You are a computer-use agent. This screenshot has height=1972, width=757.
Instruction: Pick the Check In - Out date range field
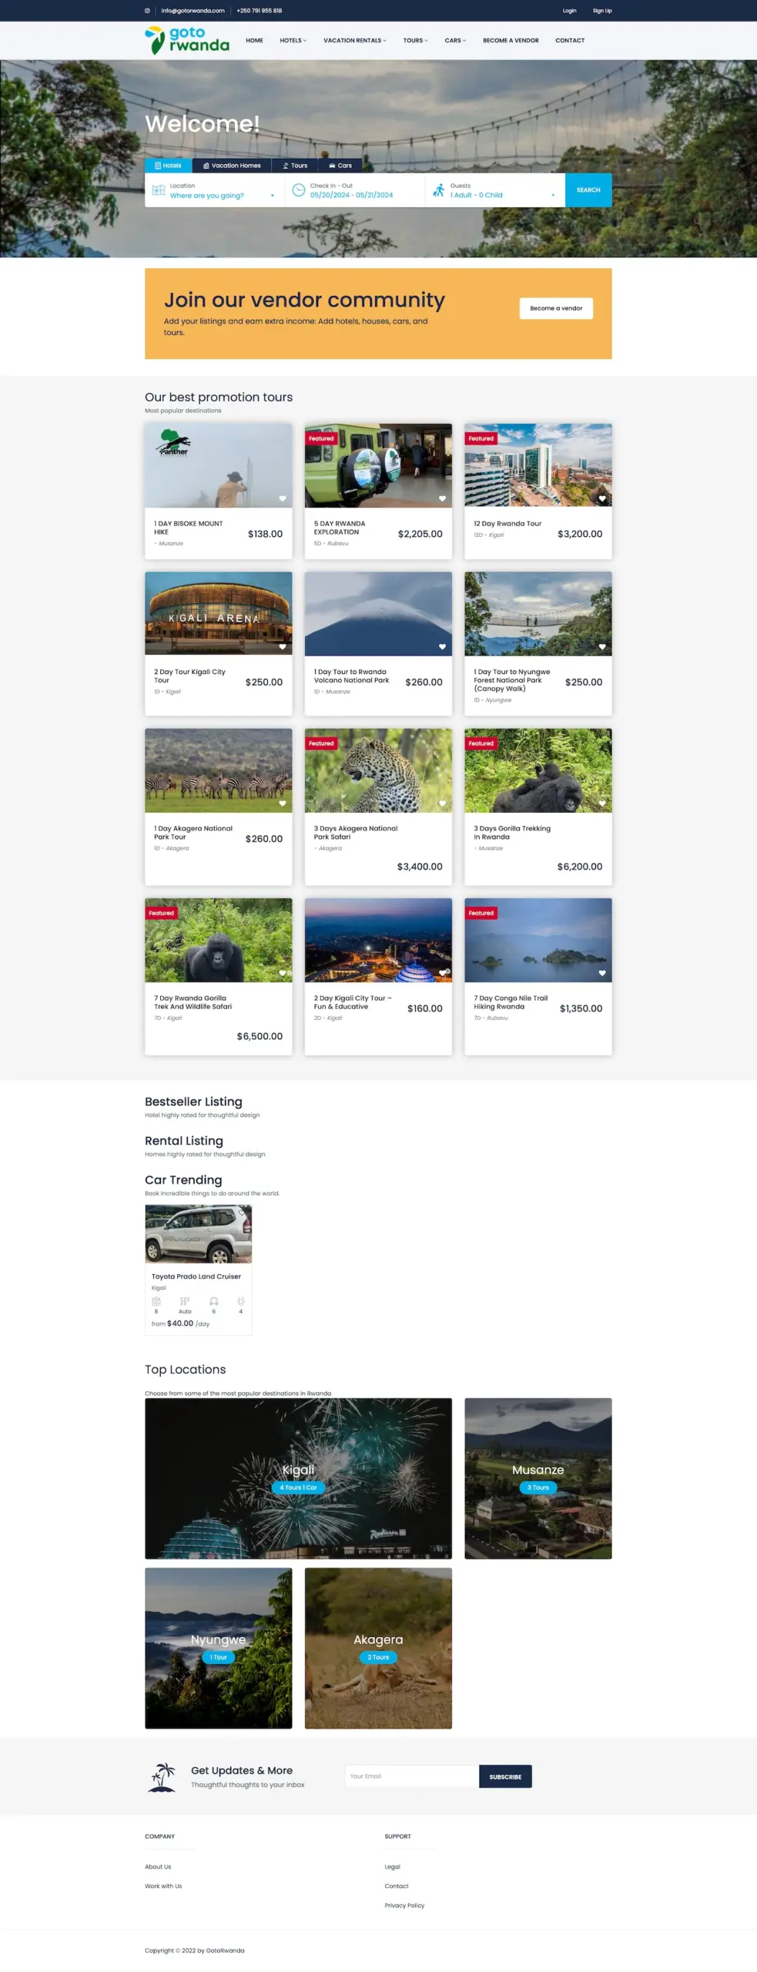[355, 190]
